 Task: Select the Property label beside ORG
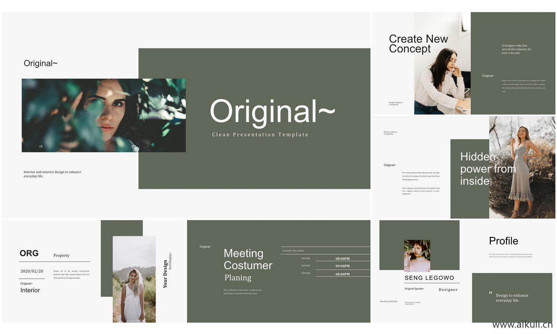pos(61,255)
